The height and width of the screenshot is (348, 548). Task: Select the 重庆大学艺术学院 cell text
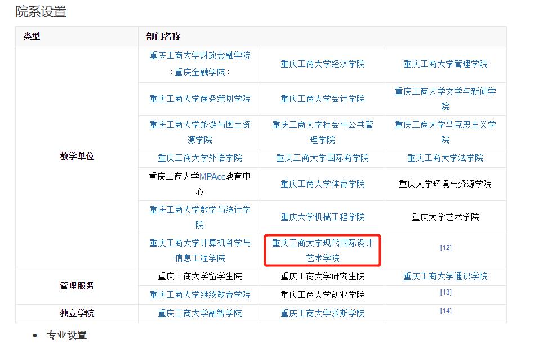(445, 217)
